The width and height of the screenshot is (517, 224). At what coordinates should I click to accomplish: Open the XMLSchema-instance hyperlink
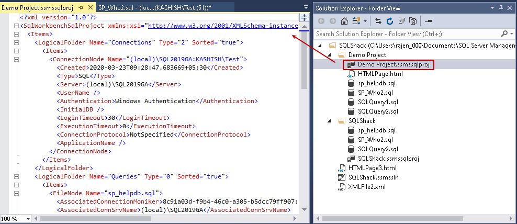[x=223, y=26]
